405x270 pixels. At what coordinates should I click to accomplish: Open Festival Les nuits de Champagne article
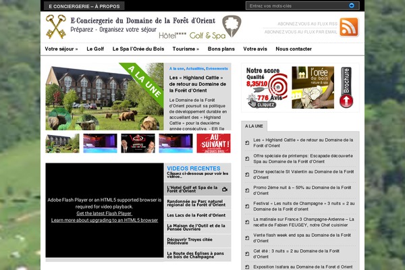pos(304,206)
